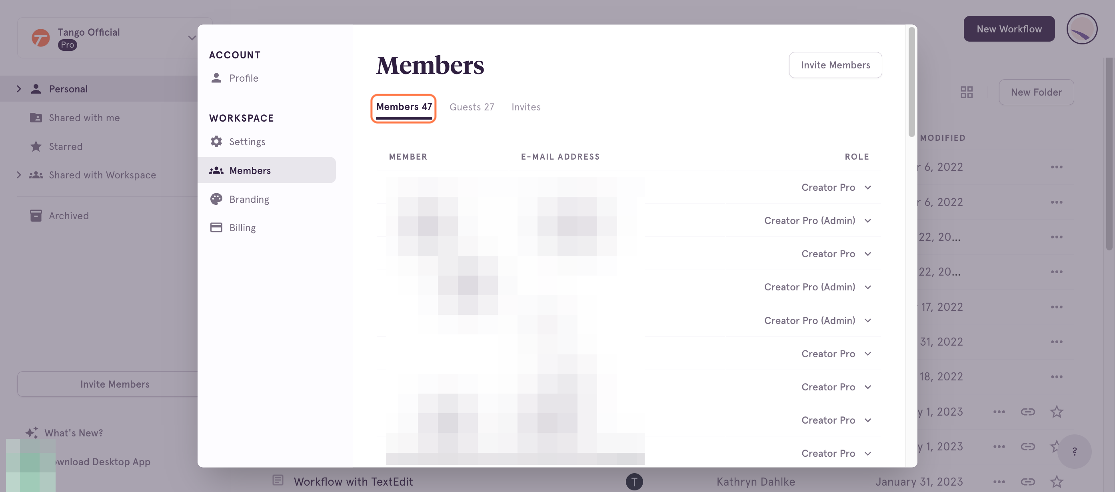Click the Download Desktop App link
The height and width of the screenshot is (492, 1115).
pos(102,462)
